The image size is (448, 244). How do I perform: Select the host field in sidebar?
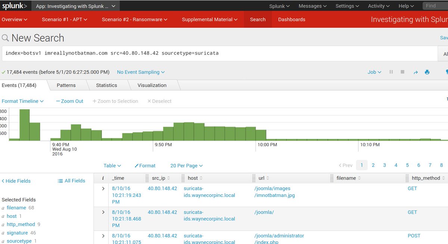(12, 216)
